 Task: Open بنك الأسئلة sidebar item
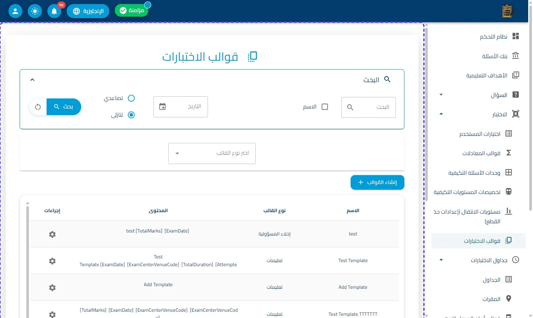coord(479,56)
